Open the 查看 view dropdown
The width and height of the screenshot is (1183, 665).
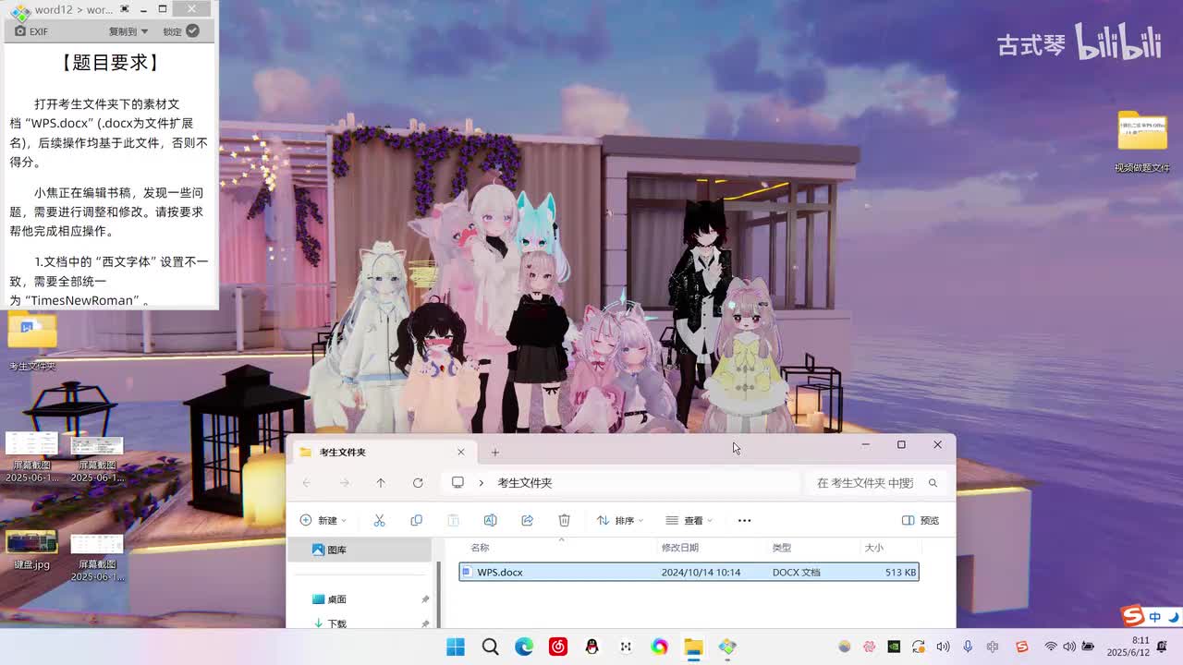coord(689,520)
